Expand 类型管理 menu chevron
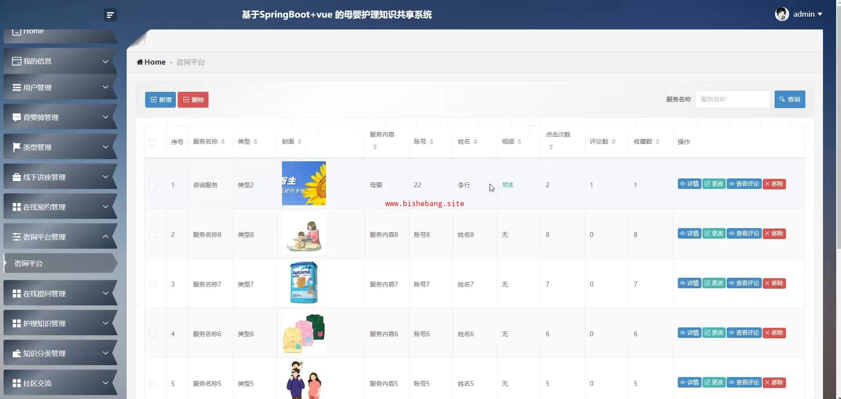The height and width of the screenshot is (399, 841). click(x=106, y=147)
